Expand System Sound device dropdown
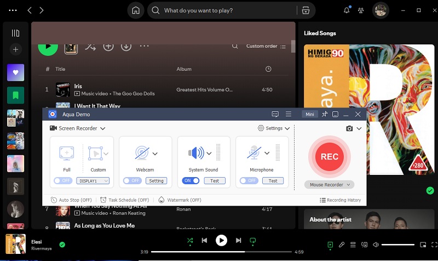The image size is (438, 261). point(209,154)
